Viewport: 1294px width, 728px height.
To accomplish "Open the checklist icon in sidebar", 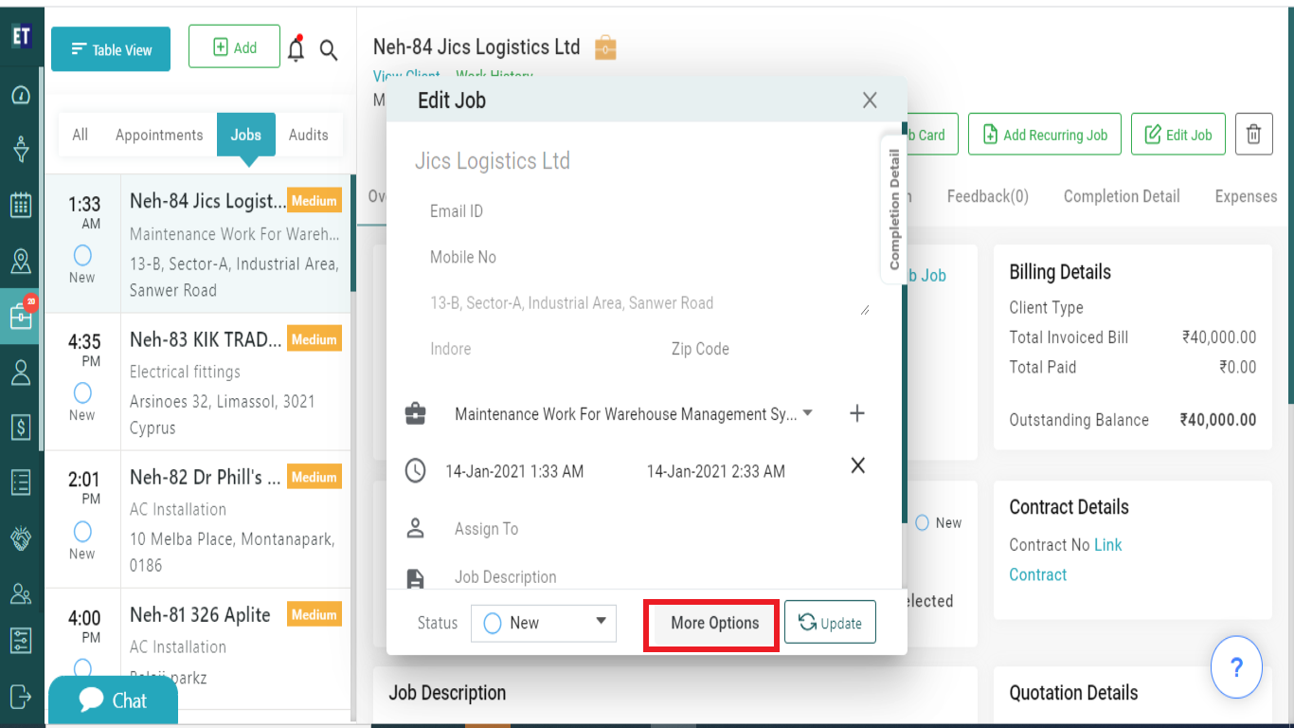I will (21, 482).
